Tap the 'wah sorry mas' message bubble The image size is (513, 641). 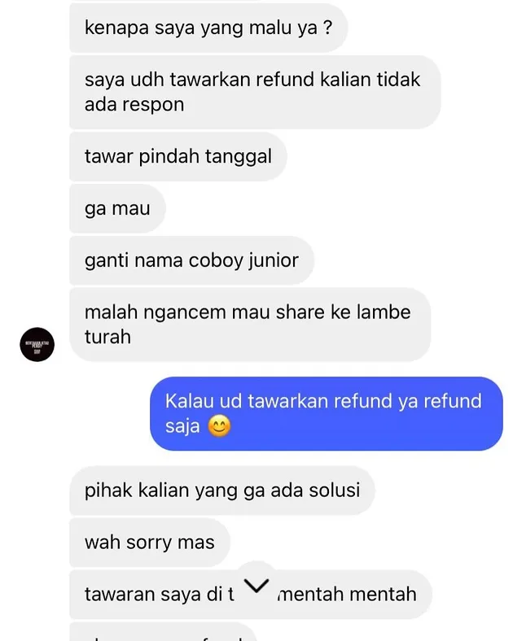point(150,543)
